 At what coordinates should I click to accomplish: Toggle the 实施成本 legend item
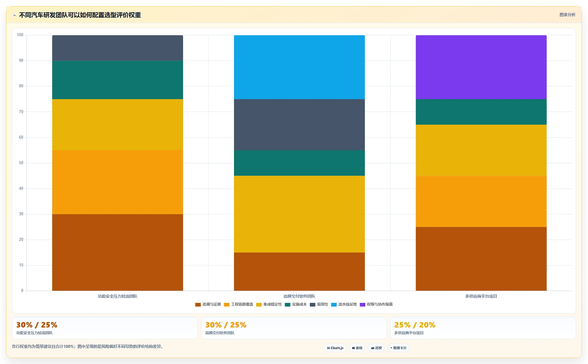[x=296, y=304]
